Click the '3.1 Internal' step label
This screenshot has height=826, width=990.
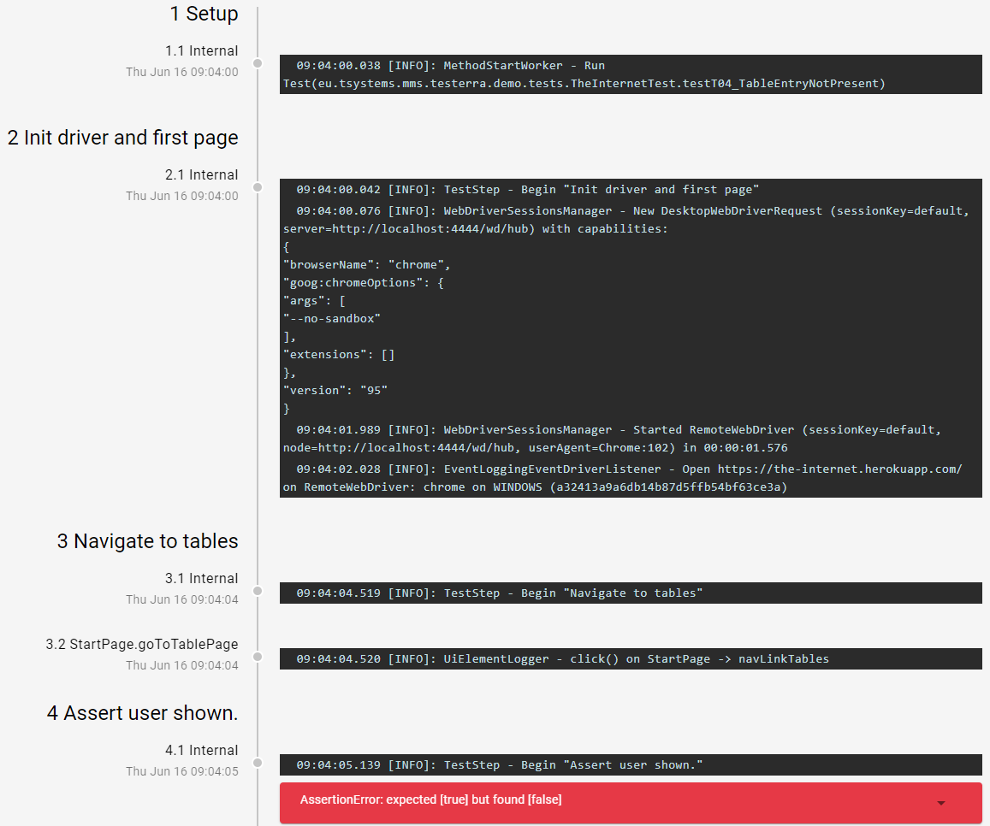click(201, 578)
